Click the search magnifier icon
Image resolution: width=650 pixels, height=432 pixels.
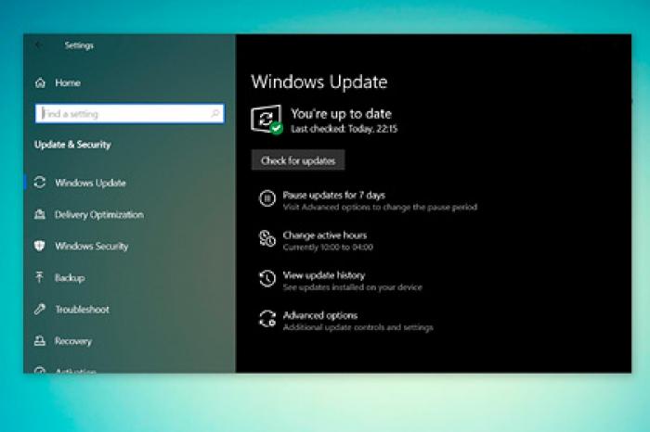point(214,113)
